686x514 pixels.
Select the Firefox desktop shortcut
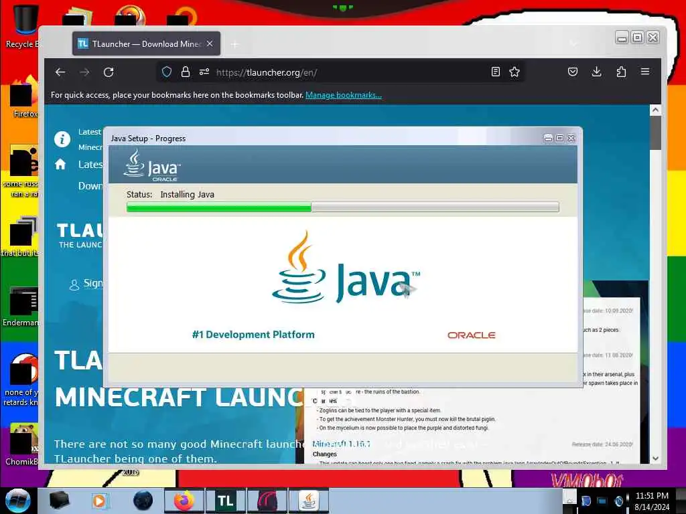click(23, 97)
